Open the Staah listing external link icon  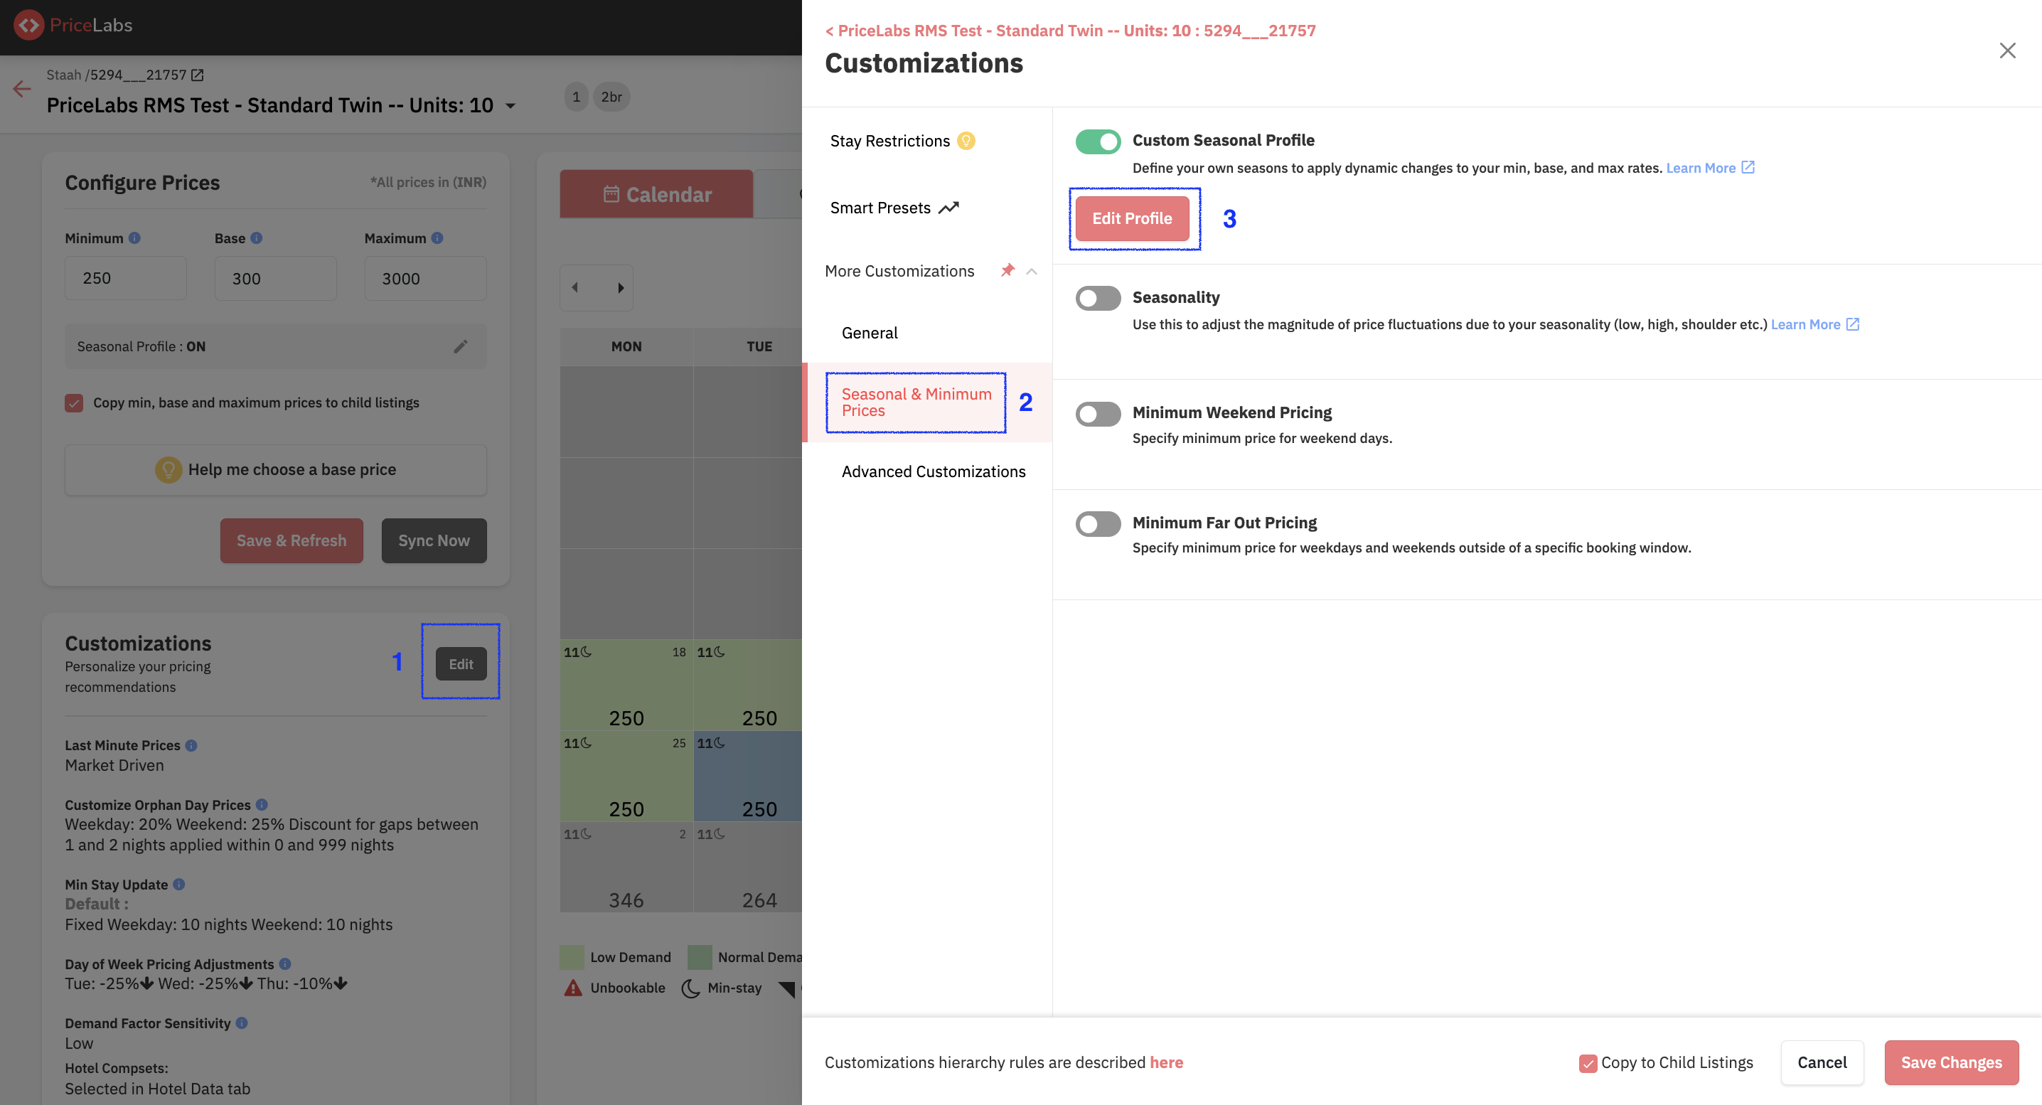click(x=198, y=75)
